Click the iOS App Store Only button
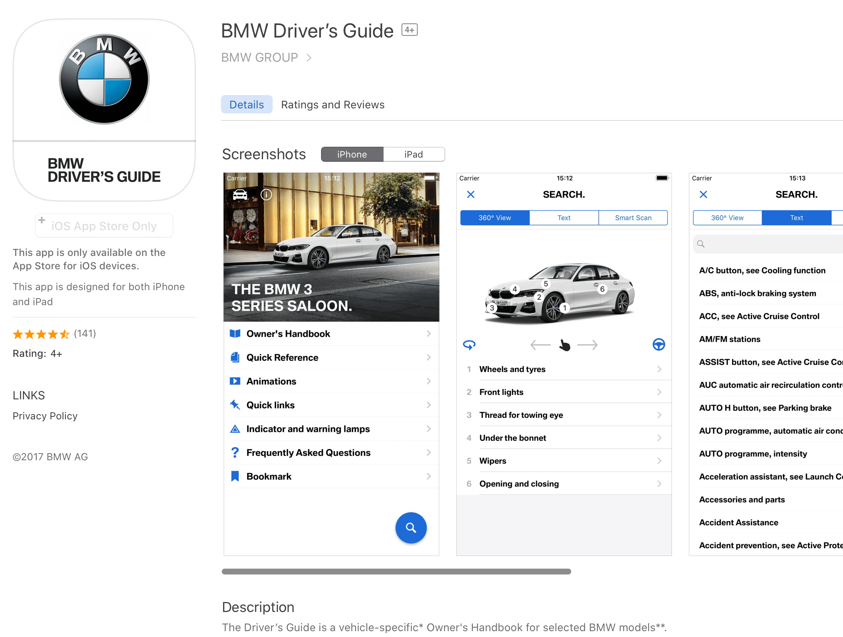The image size is (843, 637). (104, 226)
